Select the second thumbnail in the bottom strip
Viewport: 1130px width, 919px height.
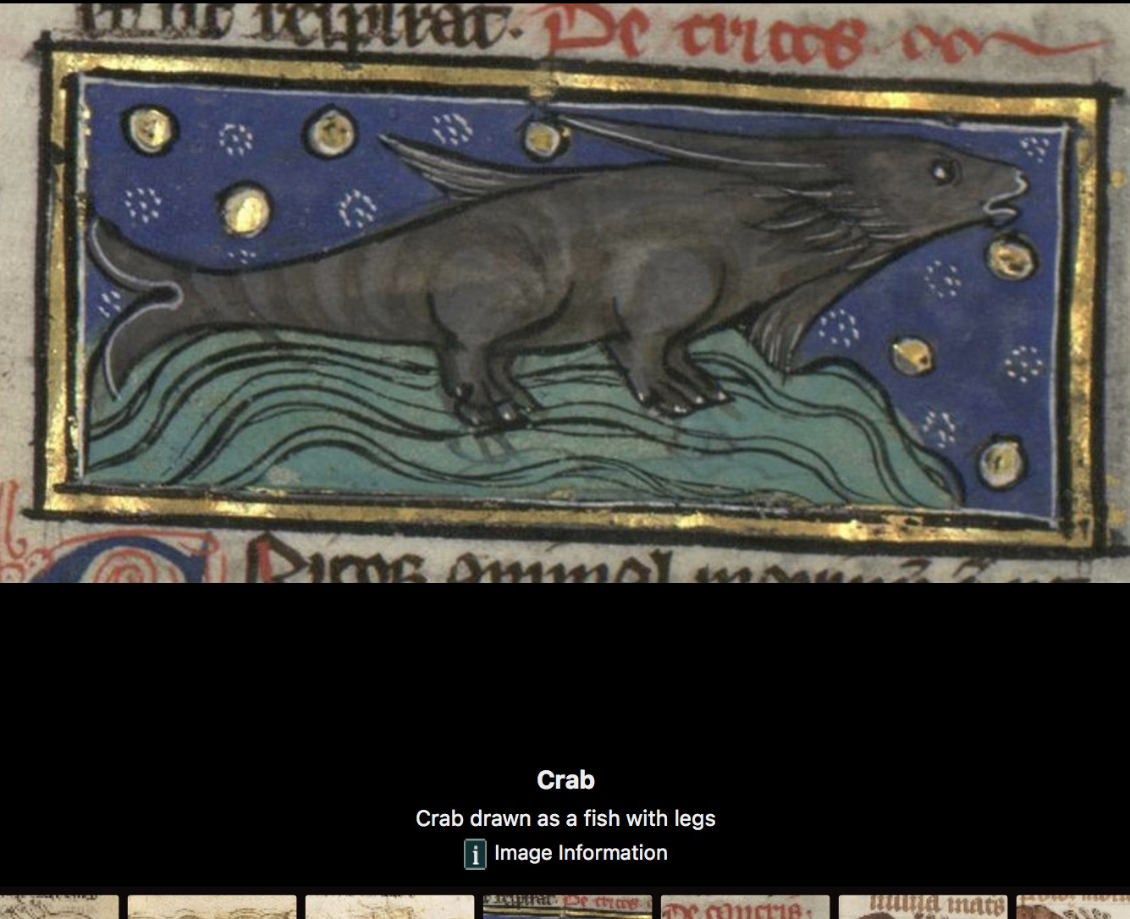pos(212,907)
